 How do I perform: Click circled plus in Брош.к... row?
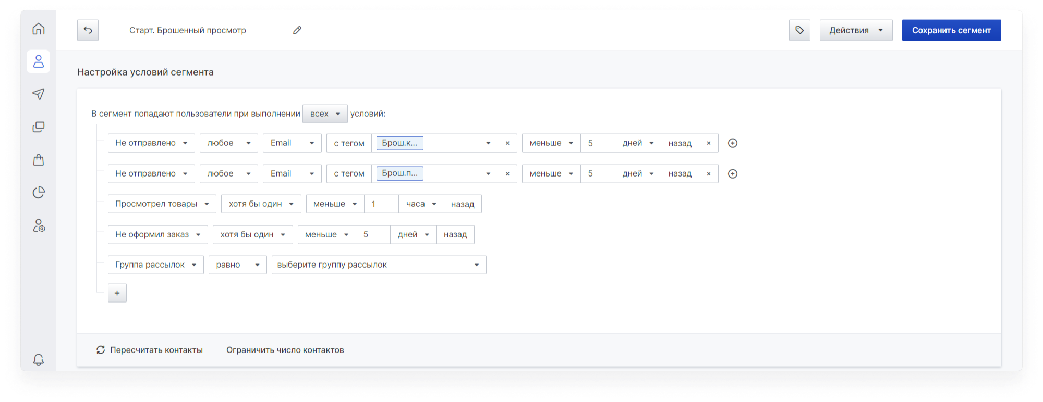click(733, 143)
